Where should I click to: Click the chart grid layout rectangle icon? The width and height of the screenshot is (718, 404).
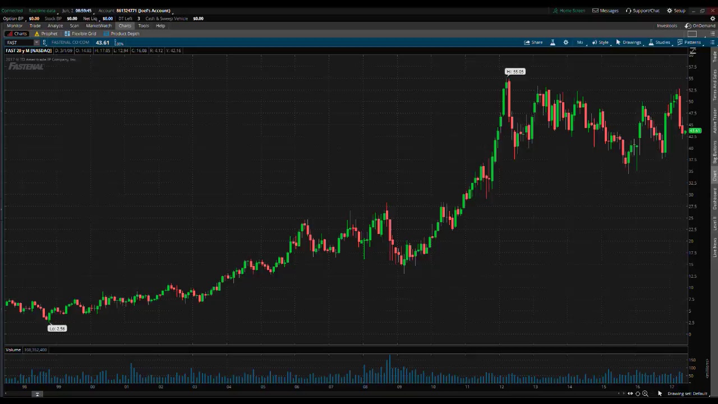(692, 34)
